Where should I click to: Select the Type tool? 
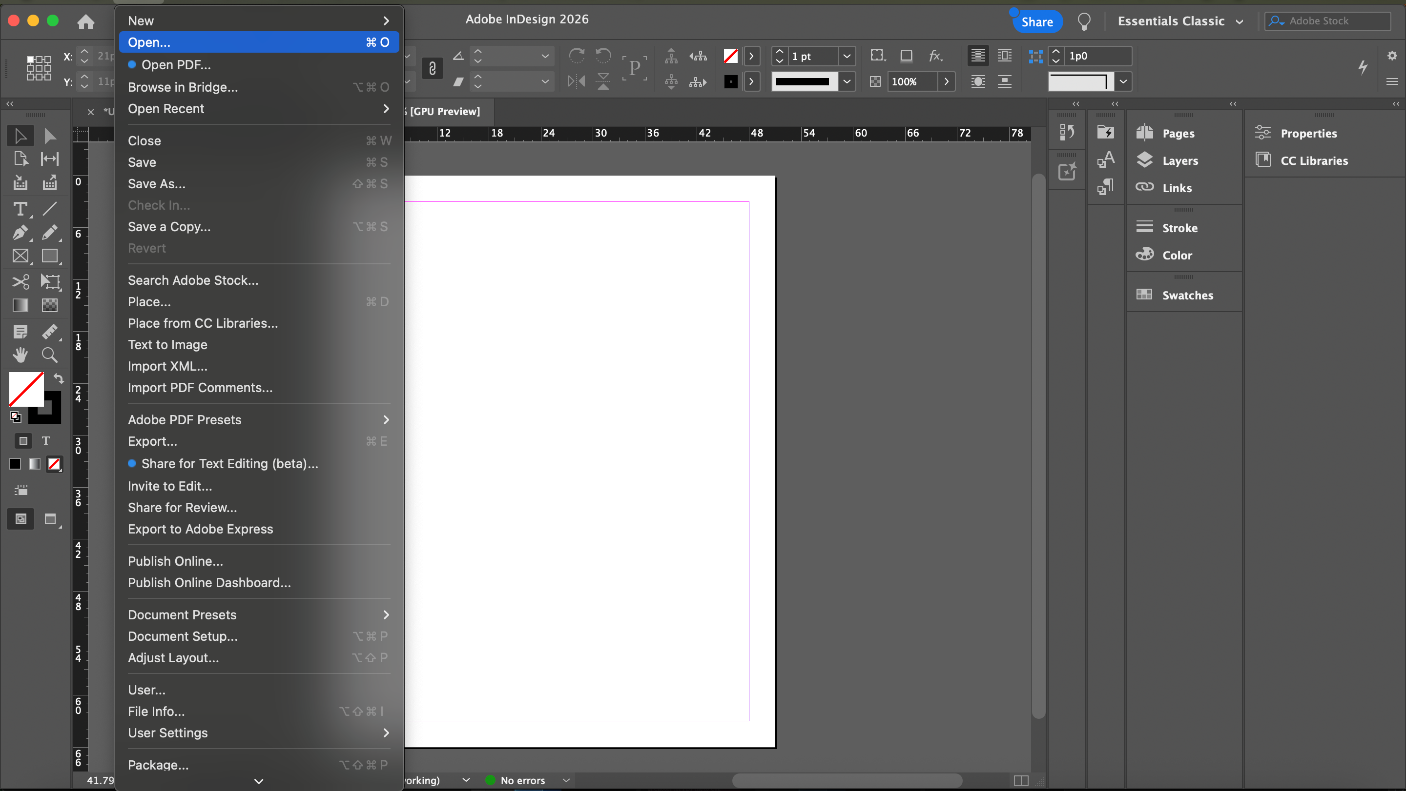click(20, 209)
